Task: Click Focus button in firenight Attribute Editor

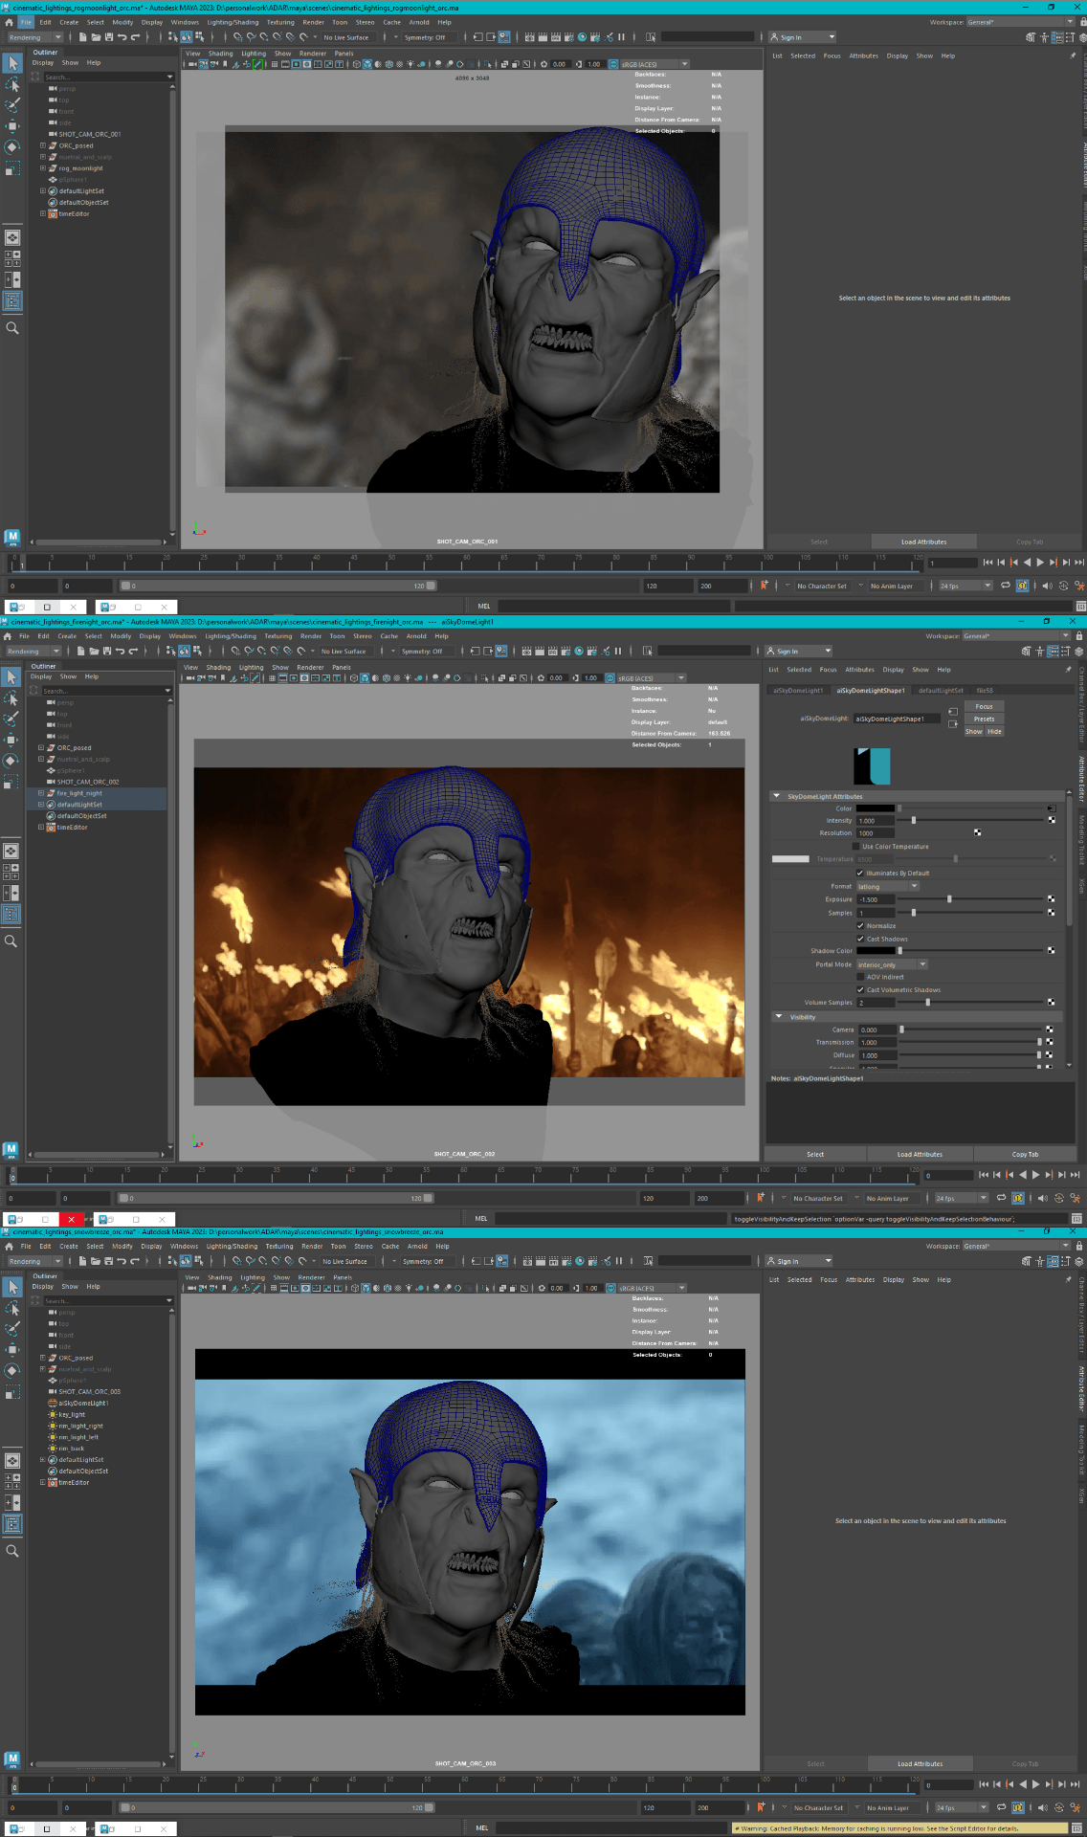Action: click(x=985, y=707)
